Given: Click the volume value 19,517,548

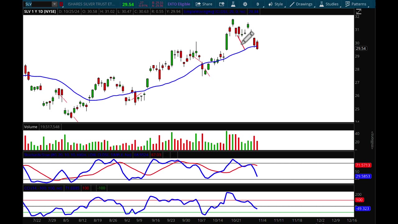Looking at the screenshot, I should coord(50,127).
